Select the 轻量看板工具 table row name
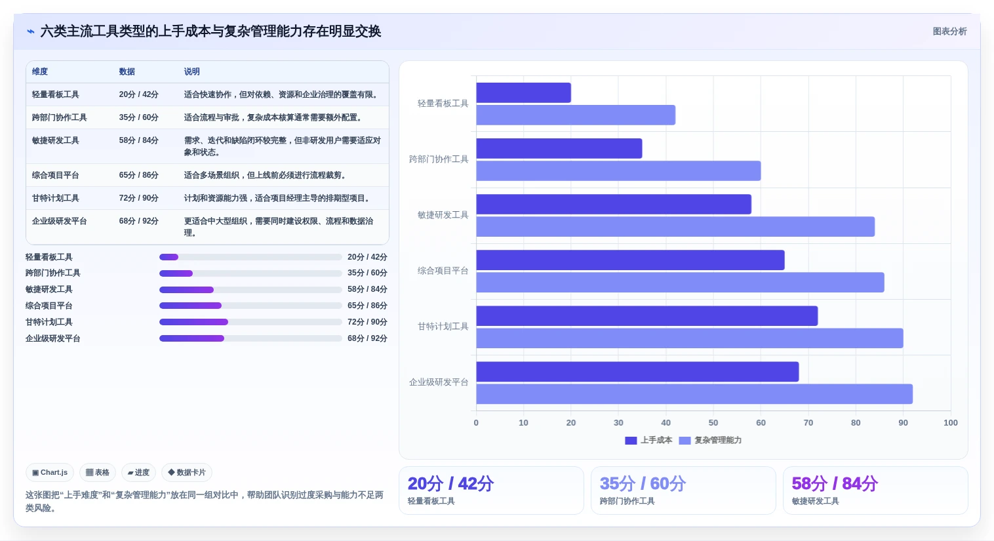The width and height of the screenshot is (994, 541). pyautogui.click(x=56, y=94)
